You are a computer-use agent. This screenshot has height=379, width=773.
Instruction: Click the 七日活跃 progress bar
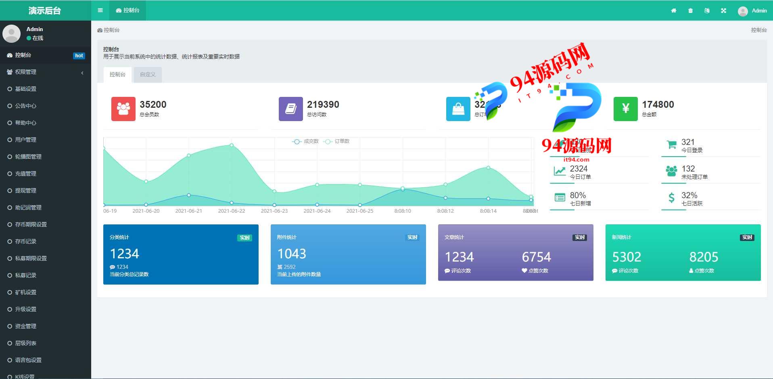[711, 210]
